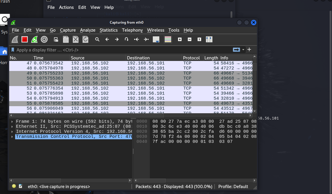Add a display filter button with plus
332x194 pixels.
click(249, 49)
